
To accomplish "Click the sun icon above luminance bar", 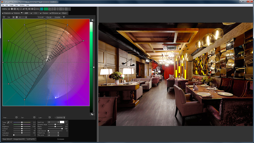I will (x=92, y=20).
